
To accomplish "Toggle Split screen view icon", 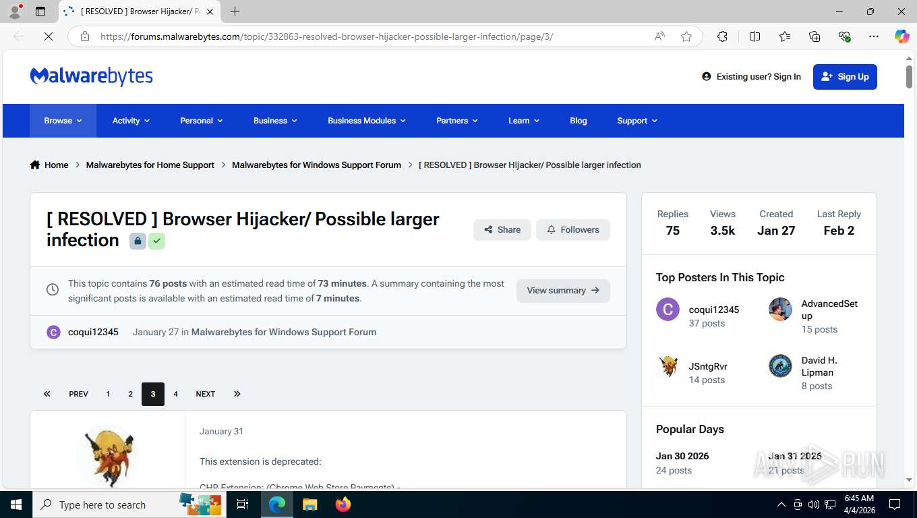I will click(755, 36).
